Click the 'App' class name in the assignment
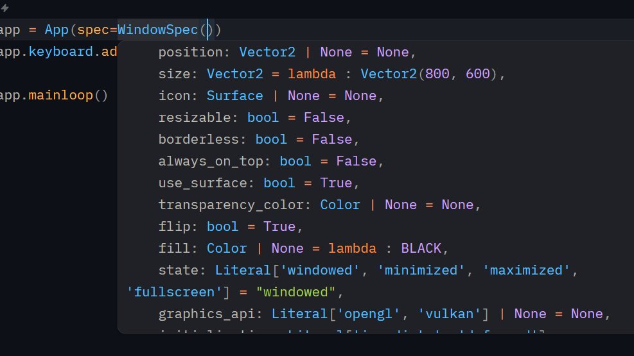This screenshot has height=356, width=634. coord(57,30)
